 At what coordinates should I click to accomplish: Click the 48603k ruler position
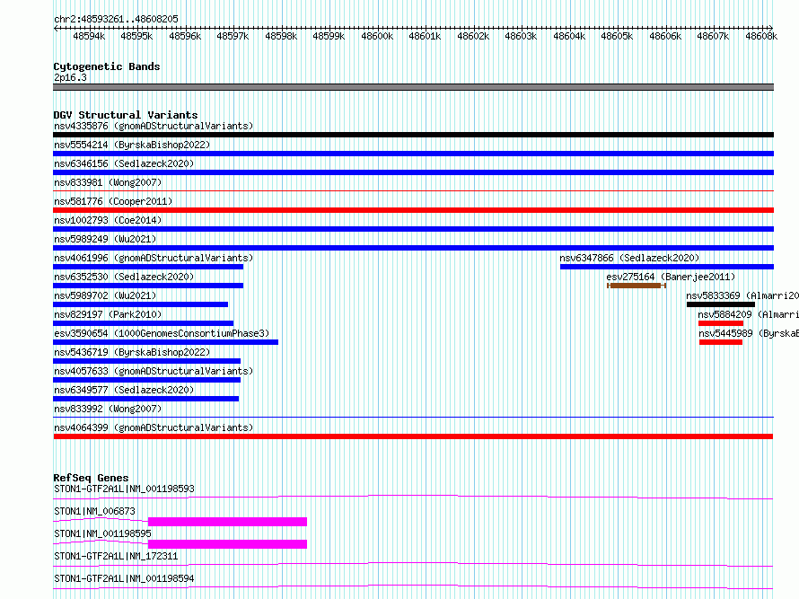pos(521,36)
